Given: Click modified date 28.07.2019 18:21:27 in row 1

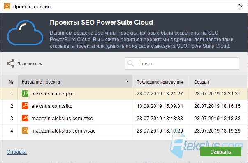Looking at the screenshot, I should pyautogui.click(x=160, y=94).
